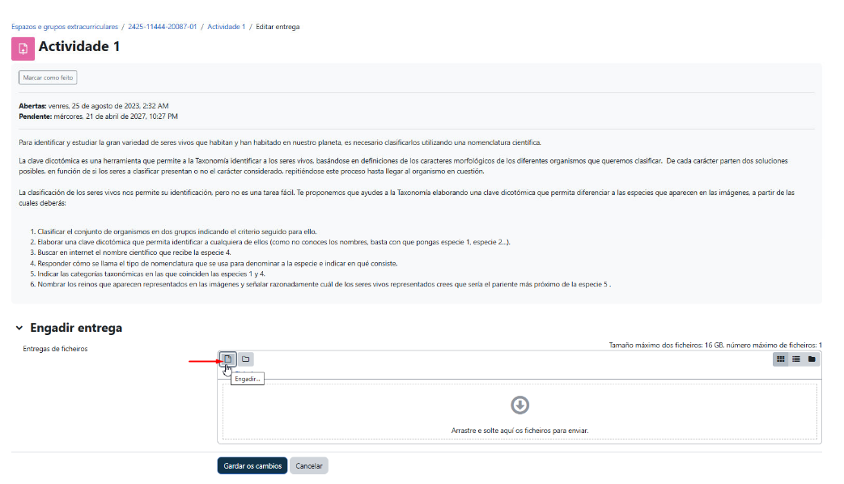Click the 'Actividade 1' page title
This screenshot has width=844, height=484.
79,47
